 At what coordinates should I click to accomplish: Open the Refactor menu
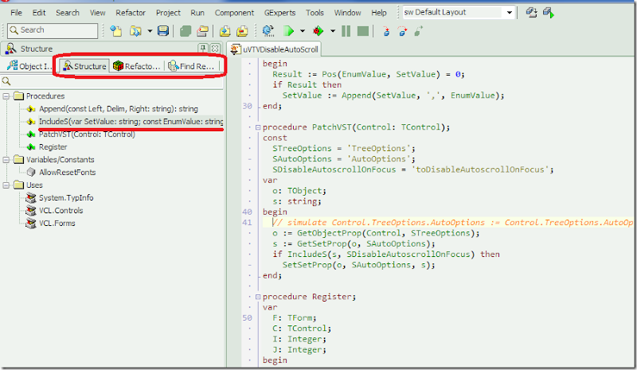(x=131, y=13)
